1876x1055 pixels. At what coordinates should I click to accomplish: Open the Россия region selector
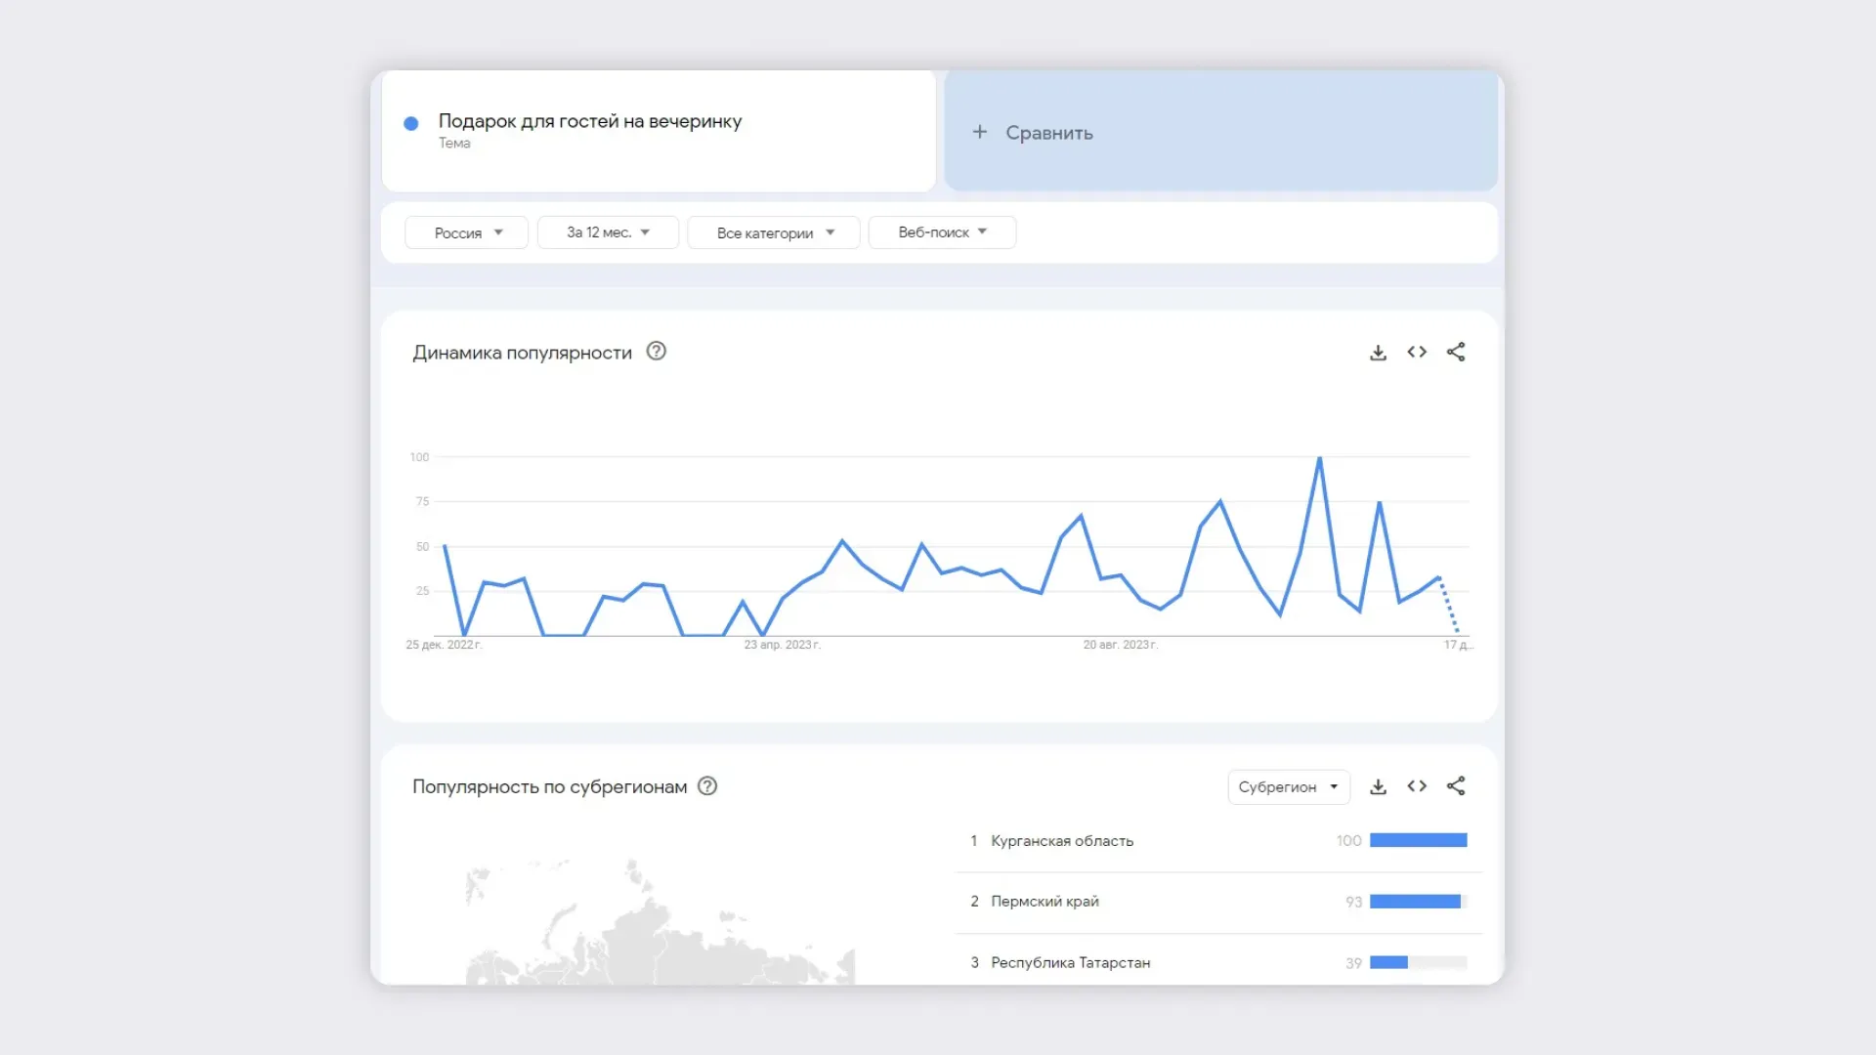pyautogui.click(x=466, y=232)
